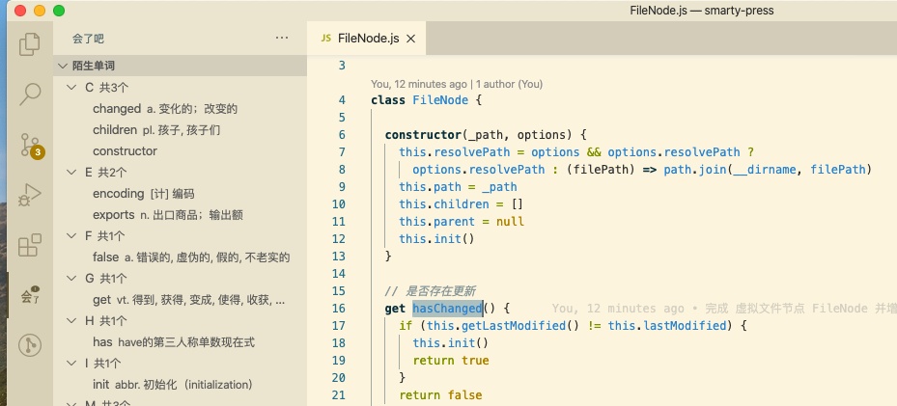The image size is (897, 406).
Task: Open the Extensions view
Action: pyautogui.click(x=30, y=245)
